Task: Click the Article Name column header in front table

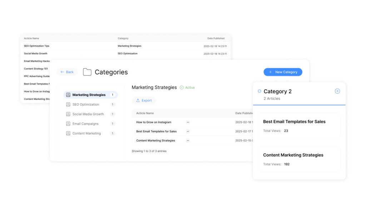Action: tap(145, 113)
